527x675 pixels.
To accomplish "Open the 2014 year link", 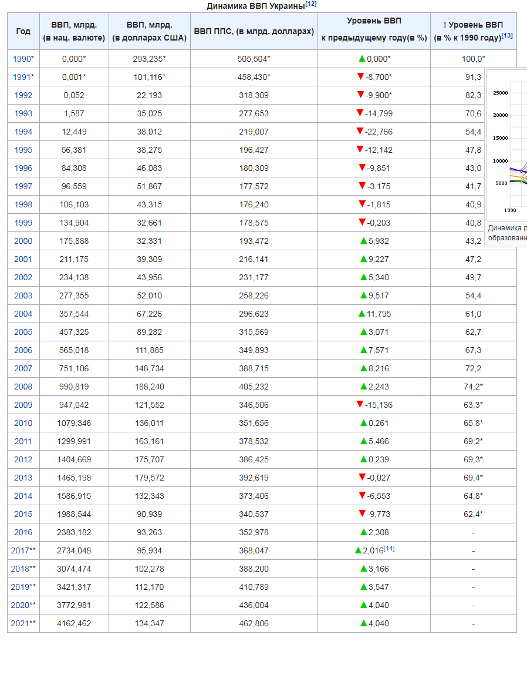I will (x=23, y=496).
